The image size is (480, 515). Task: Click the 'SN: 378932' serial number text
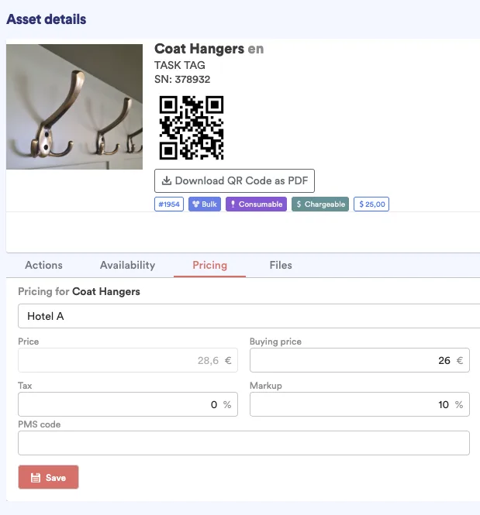pos(182,79)
